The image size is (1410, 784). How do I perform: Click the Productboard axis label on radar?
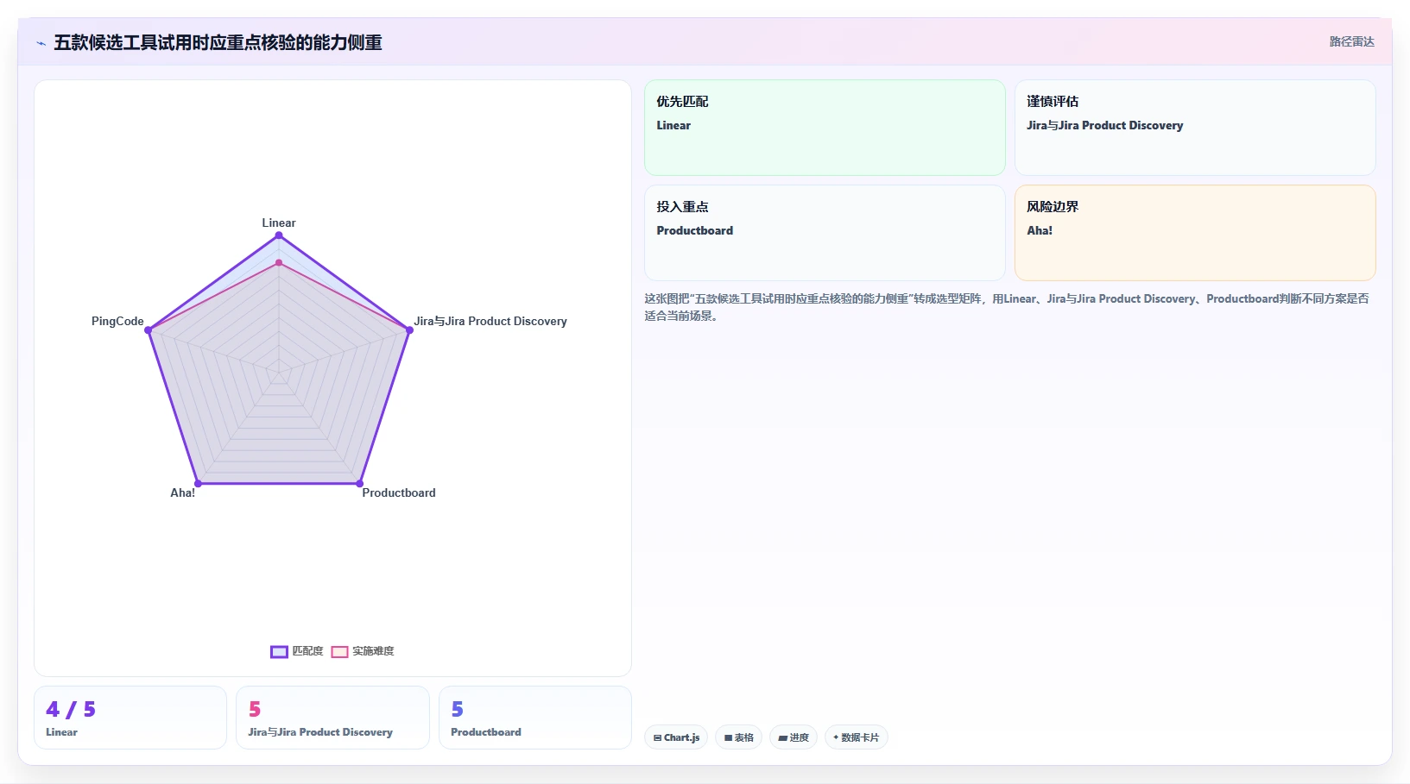399,492
